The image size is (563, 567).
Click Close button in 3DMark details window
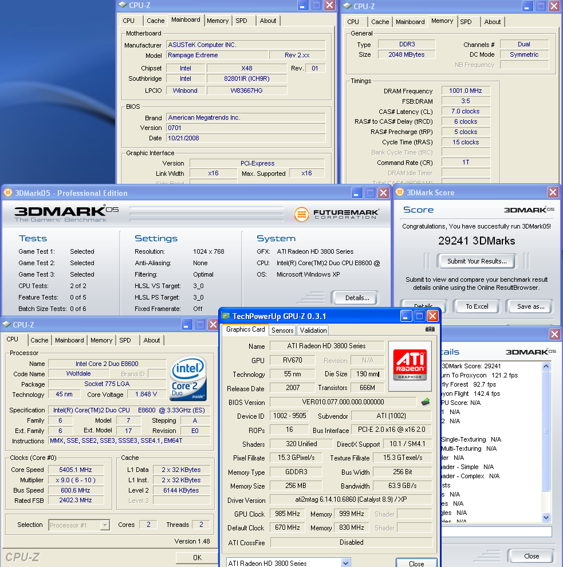pyautogui.click(x=531, y=556)
